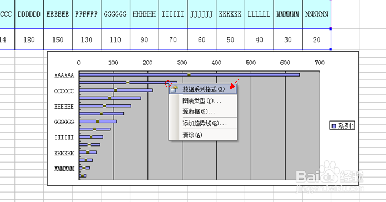The height and width of the screenshot is (202, 386).
Task: Select the cell with value 130
Action: (87, 39)
